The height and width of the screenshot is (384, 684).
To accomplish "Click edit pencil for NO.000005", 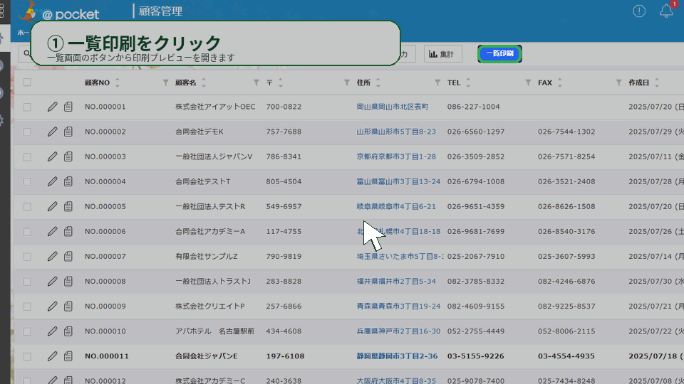I will coord(52,206).
